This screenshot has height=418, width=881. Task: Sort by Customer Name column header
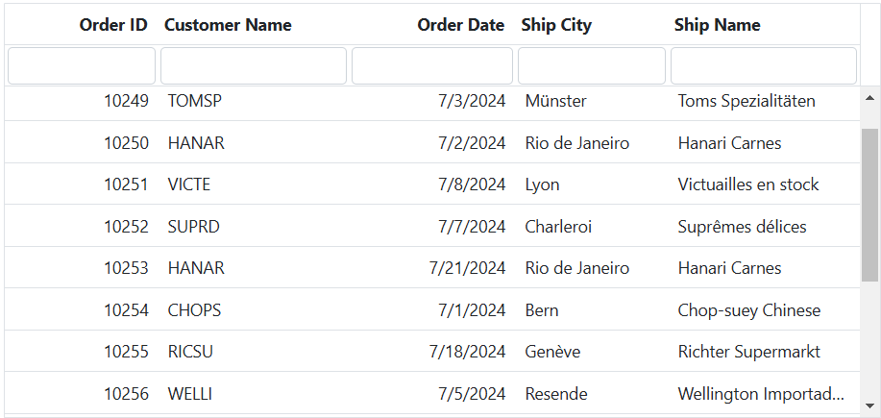coord(228,25)
